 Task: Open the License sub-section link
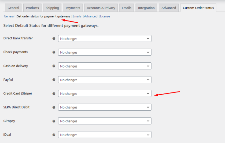(105, 16)
